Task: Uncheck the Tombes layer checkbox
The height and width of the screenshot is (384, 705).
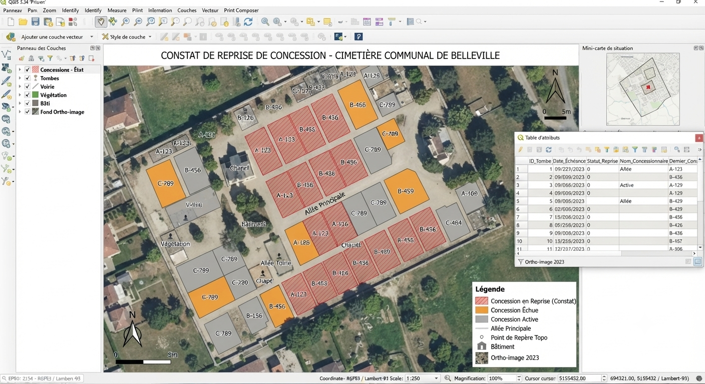Action: [28, 78]
